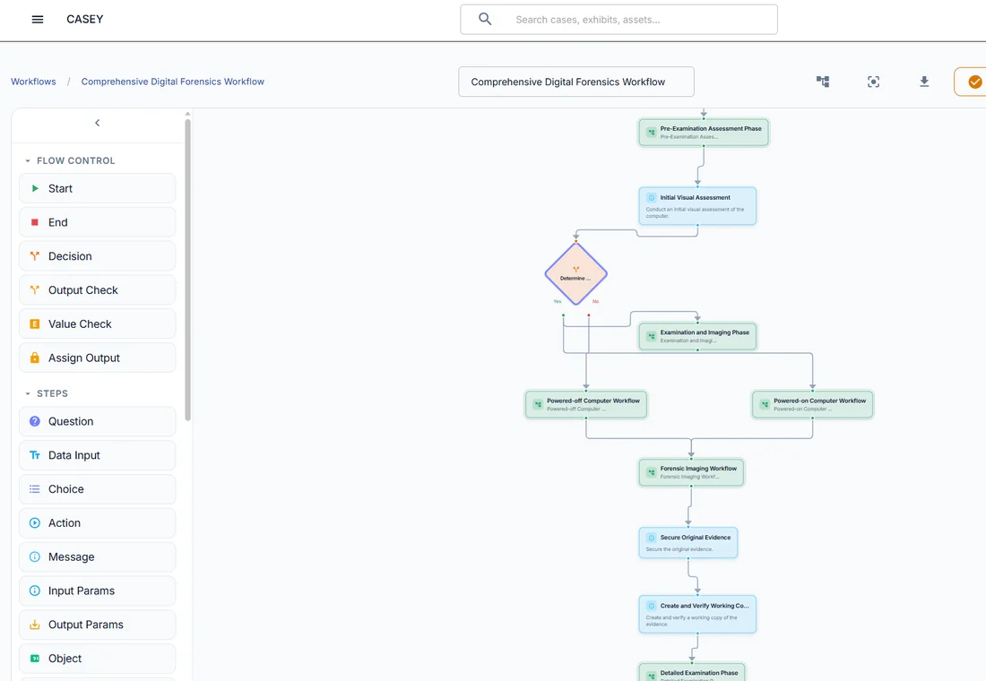Select the Object step item
Screen dimensions: 986x681
pyautogui.click(x=98, y=659)
